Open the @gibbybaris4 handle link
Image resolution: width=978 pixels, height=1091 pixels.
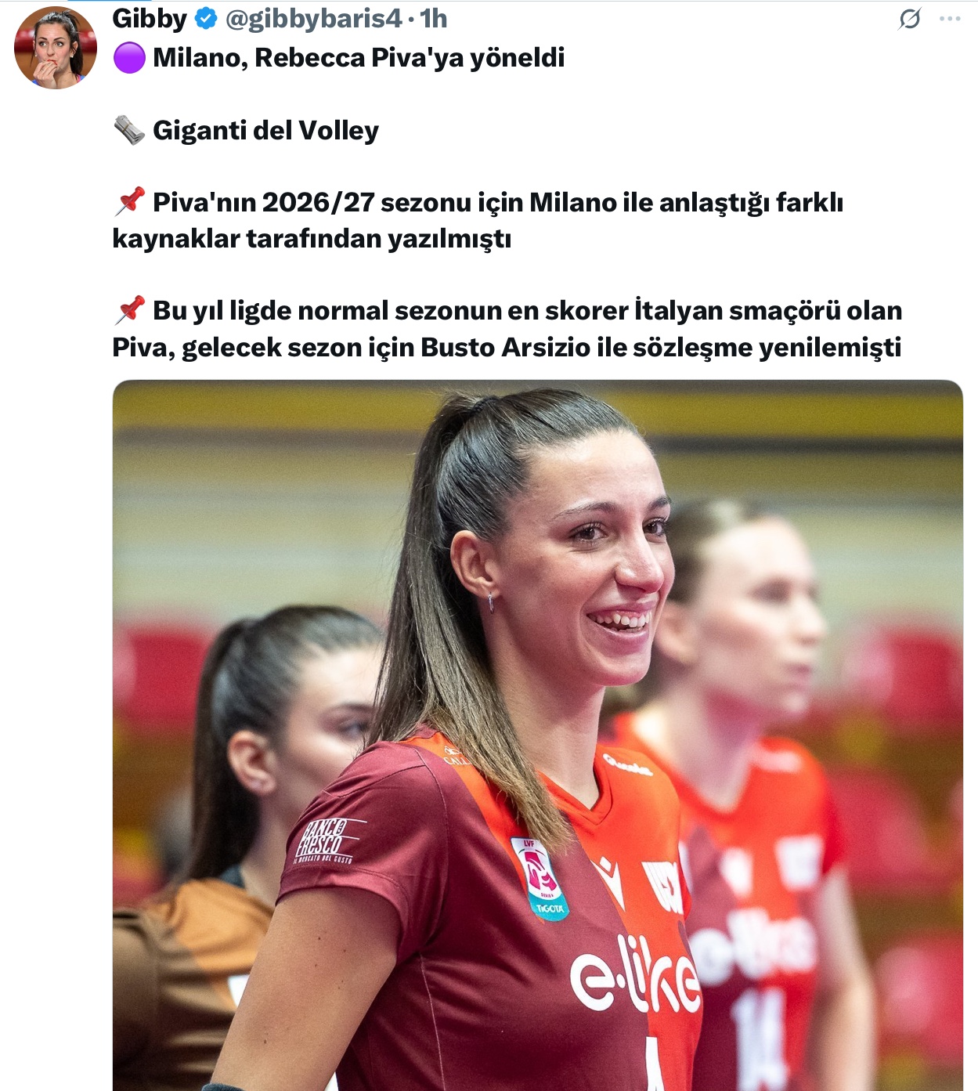click(x=313, y=19)
